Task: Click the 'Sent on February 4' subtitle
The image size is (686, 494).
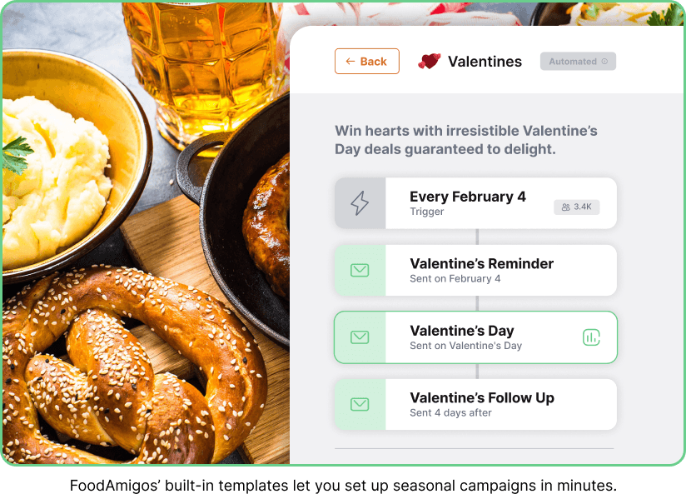Action: [455, 278]
